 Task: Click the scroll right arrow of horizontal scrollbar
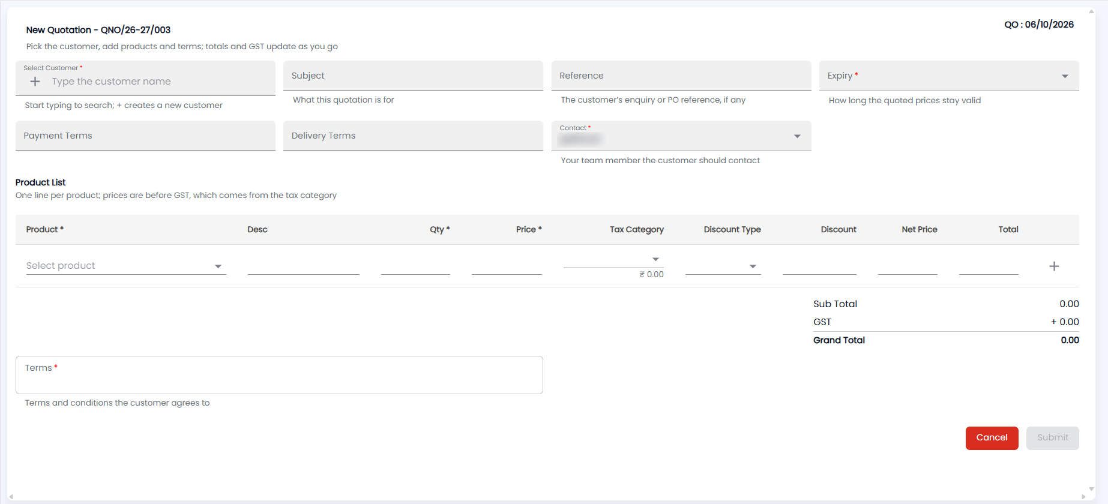(x=1083, y=497)
